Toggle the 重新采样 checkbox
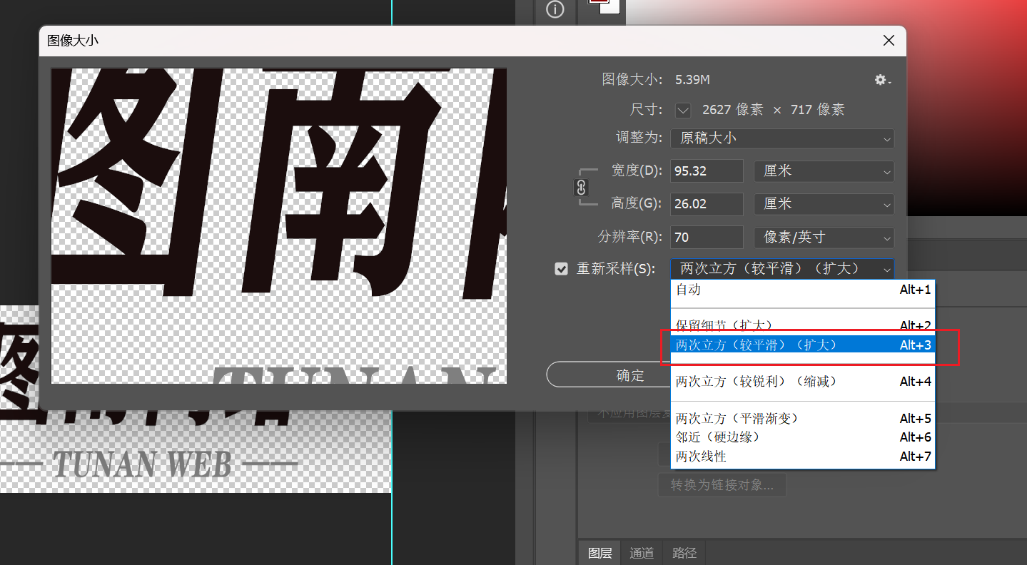Screen dimensions: 1027x565 pos(562,269)
